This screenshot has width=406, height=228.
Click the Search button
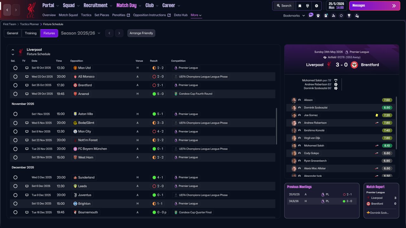(x=284, y=6)
